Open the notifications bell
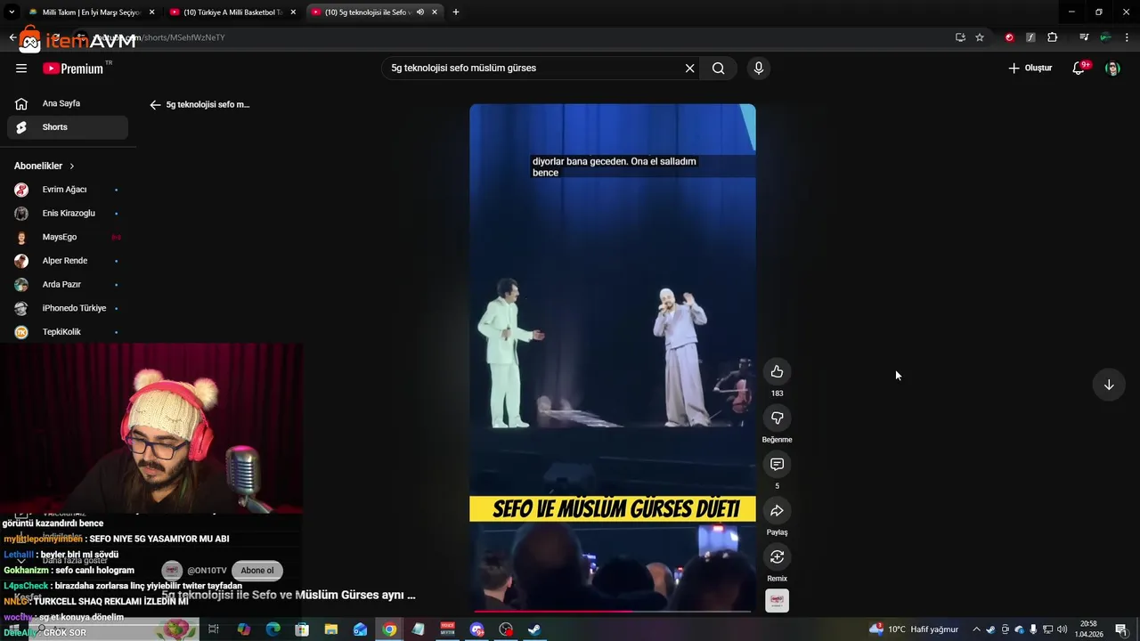1140x641 pixels. pos(1079,69)
